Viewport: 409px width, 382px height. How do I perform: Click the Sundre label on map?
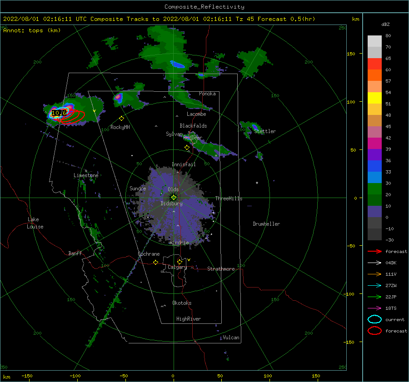click(138, 189)
